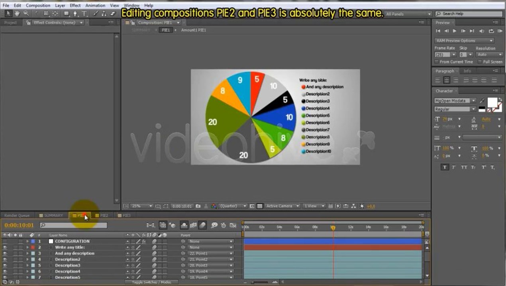Image resolution: width=506 pixels, height=286 pixels.
Task: Select the Orbit Camera tool
Action: tap(46, 14)
